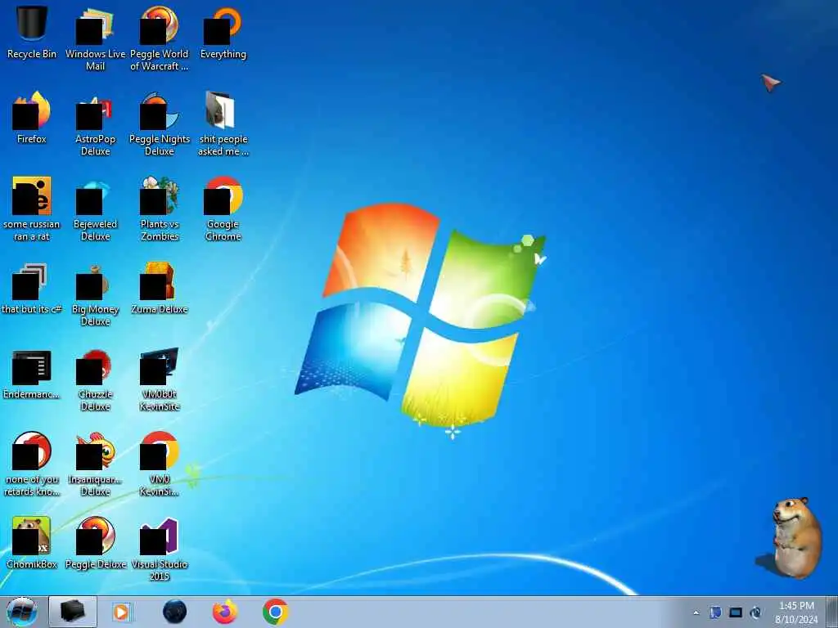Screen dimensions: 838x628
Task: Click the volume speaker tray icon
Action: pos(755,612)
